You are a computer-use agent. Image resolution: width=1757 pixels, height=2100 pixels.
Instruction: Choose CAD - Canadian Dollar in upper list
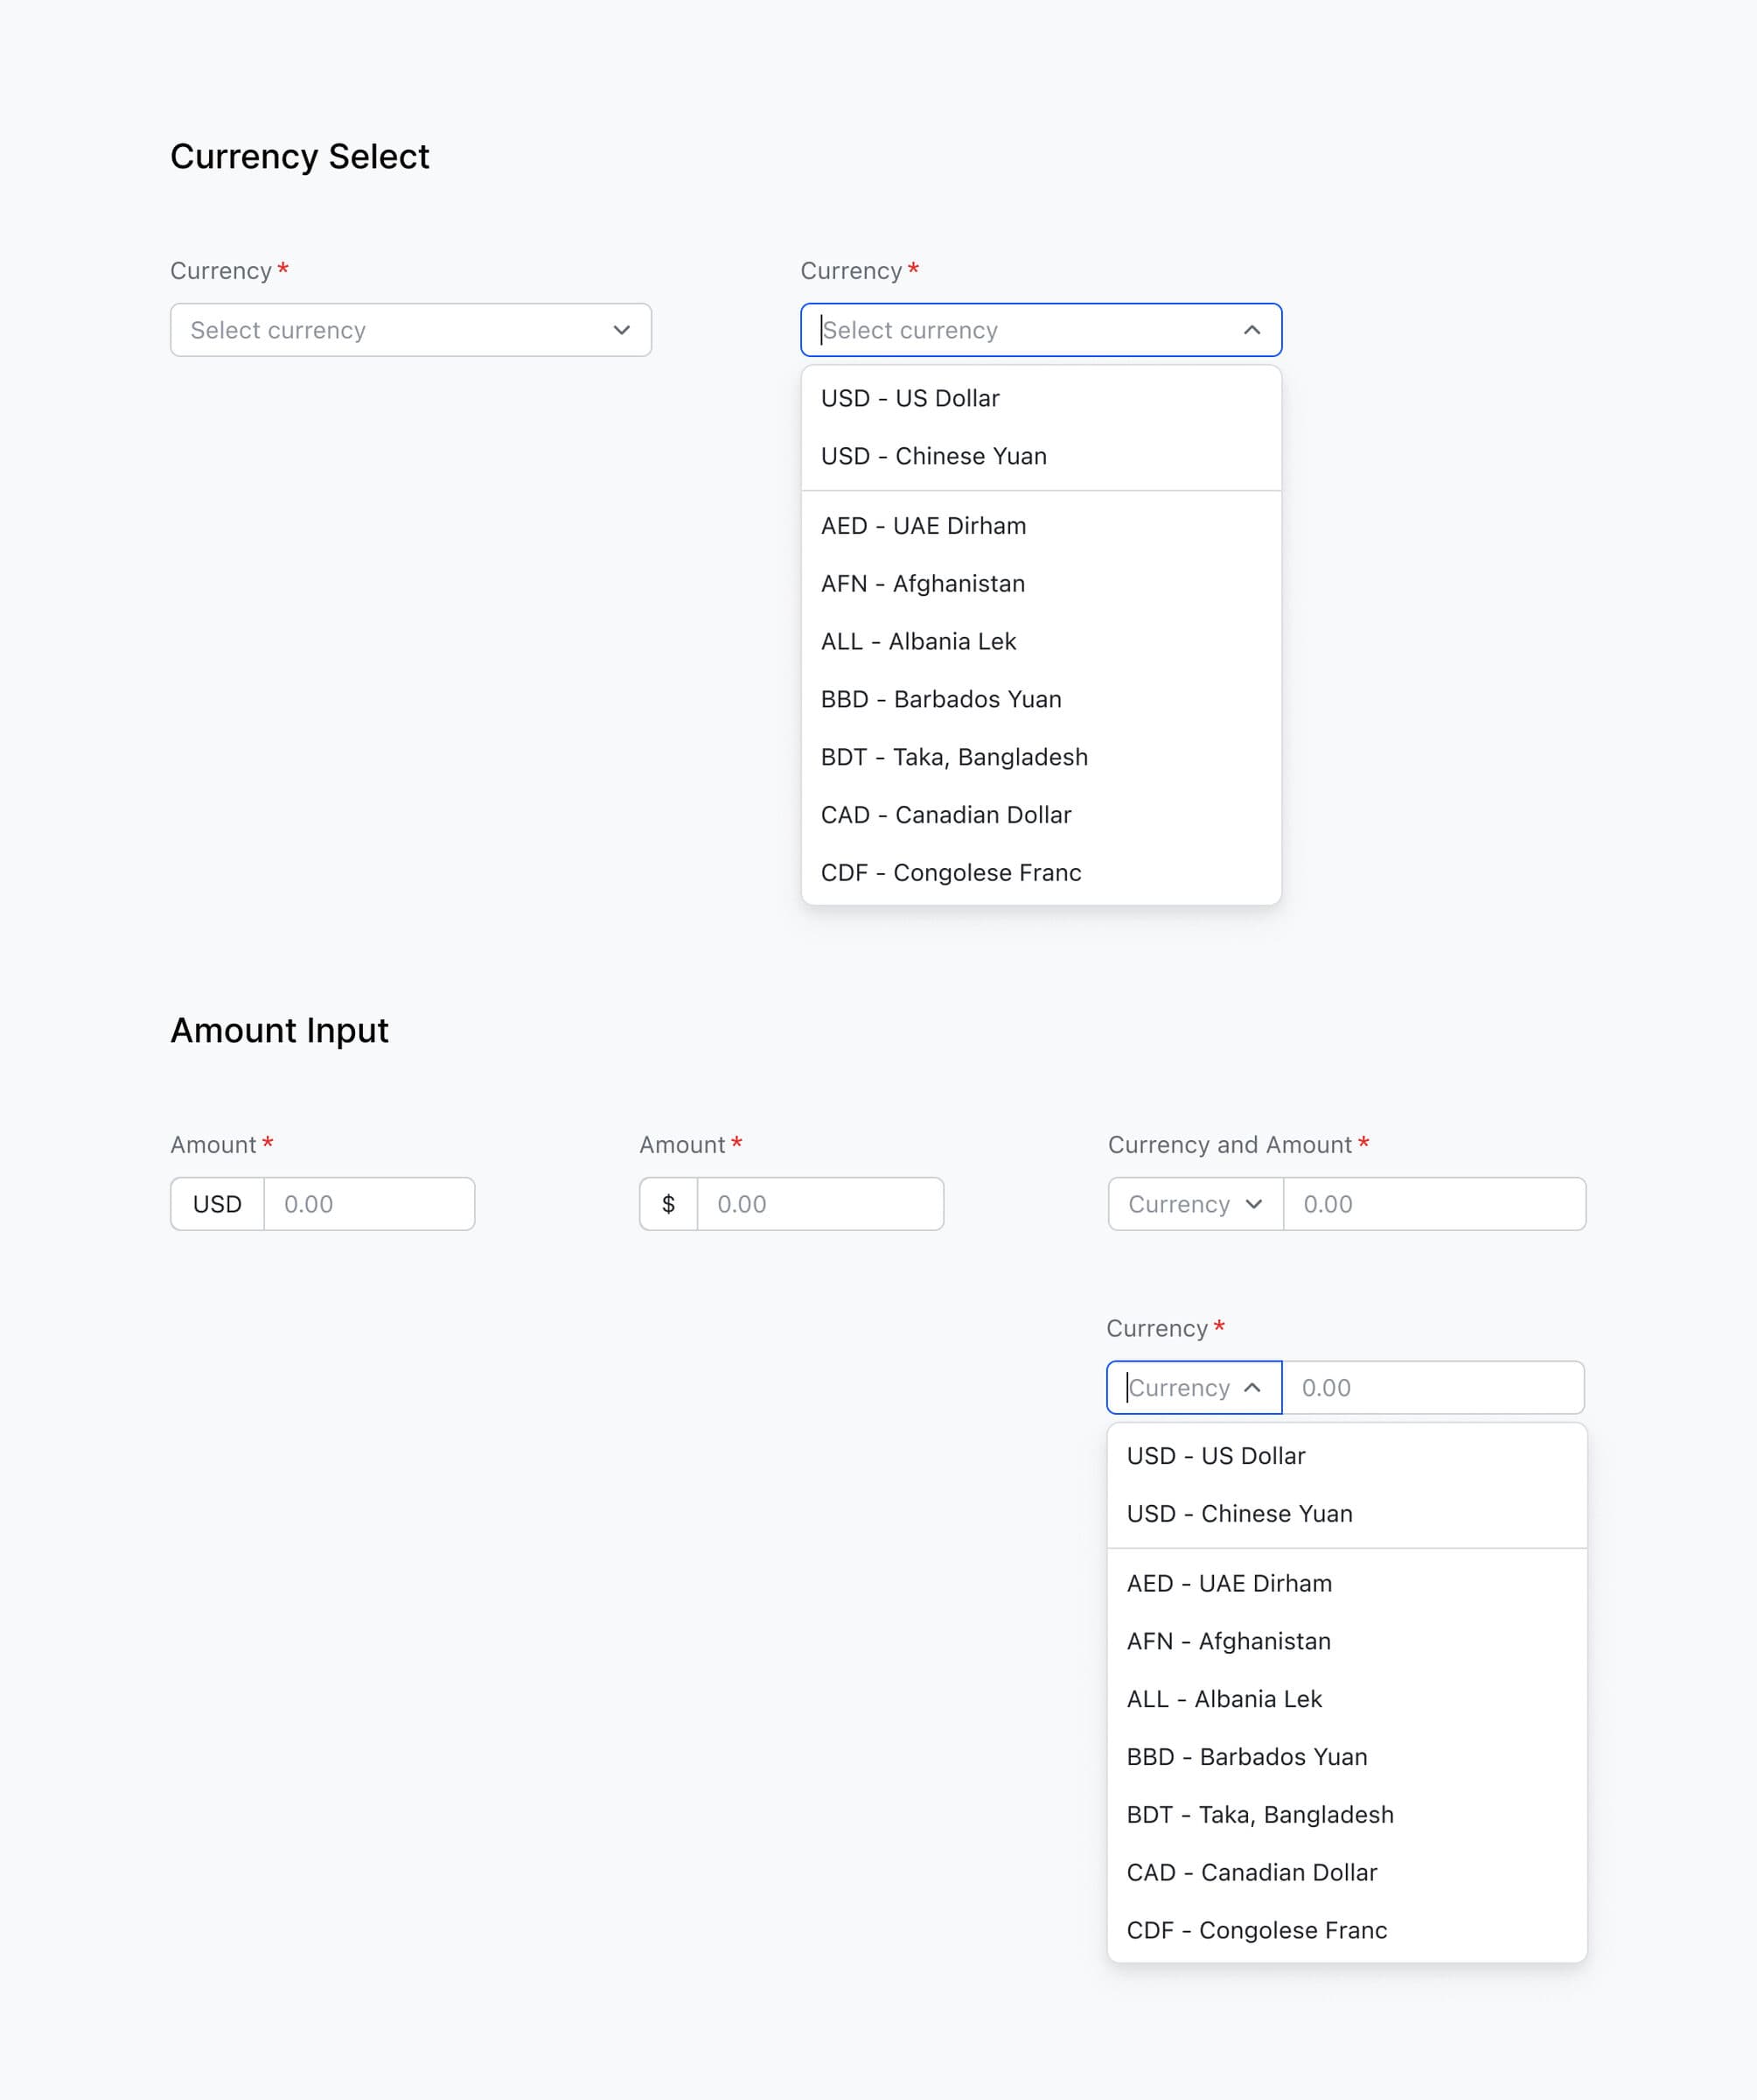click(x=945, y=815)
